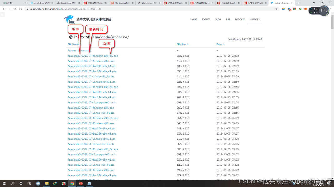Open File Explorer from the taskbar
Image resolution: width=334 pixels, height=187 pixels.
pyautogui.click(x=46, y=183)
